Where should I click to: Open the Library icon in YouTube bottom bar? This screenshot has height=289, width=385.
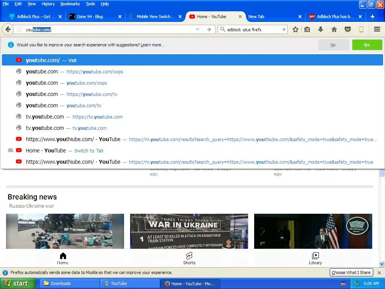tap(315, 258)
